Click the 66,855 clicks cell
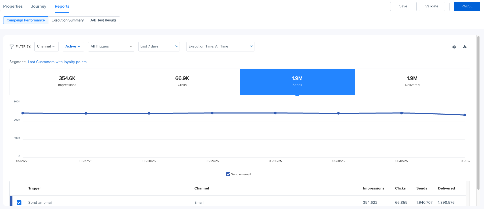 click(x=401, y=203)
